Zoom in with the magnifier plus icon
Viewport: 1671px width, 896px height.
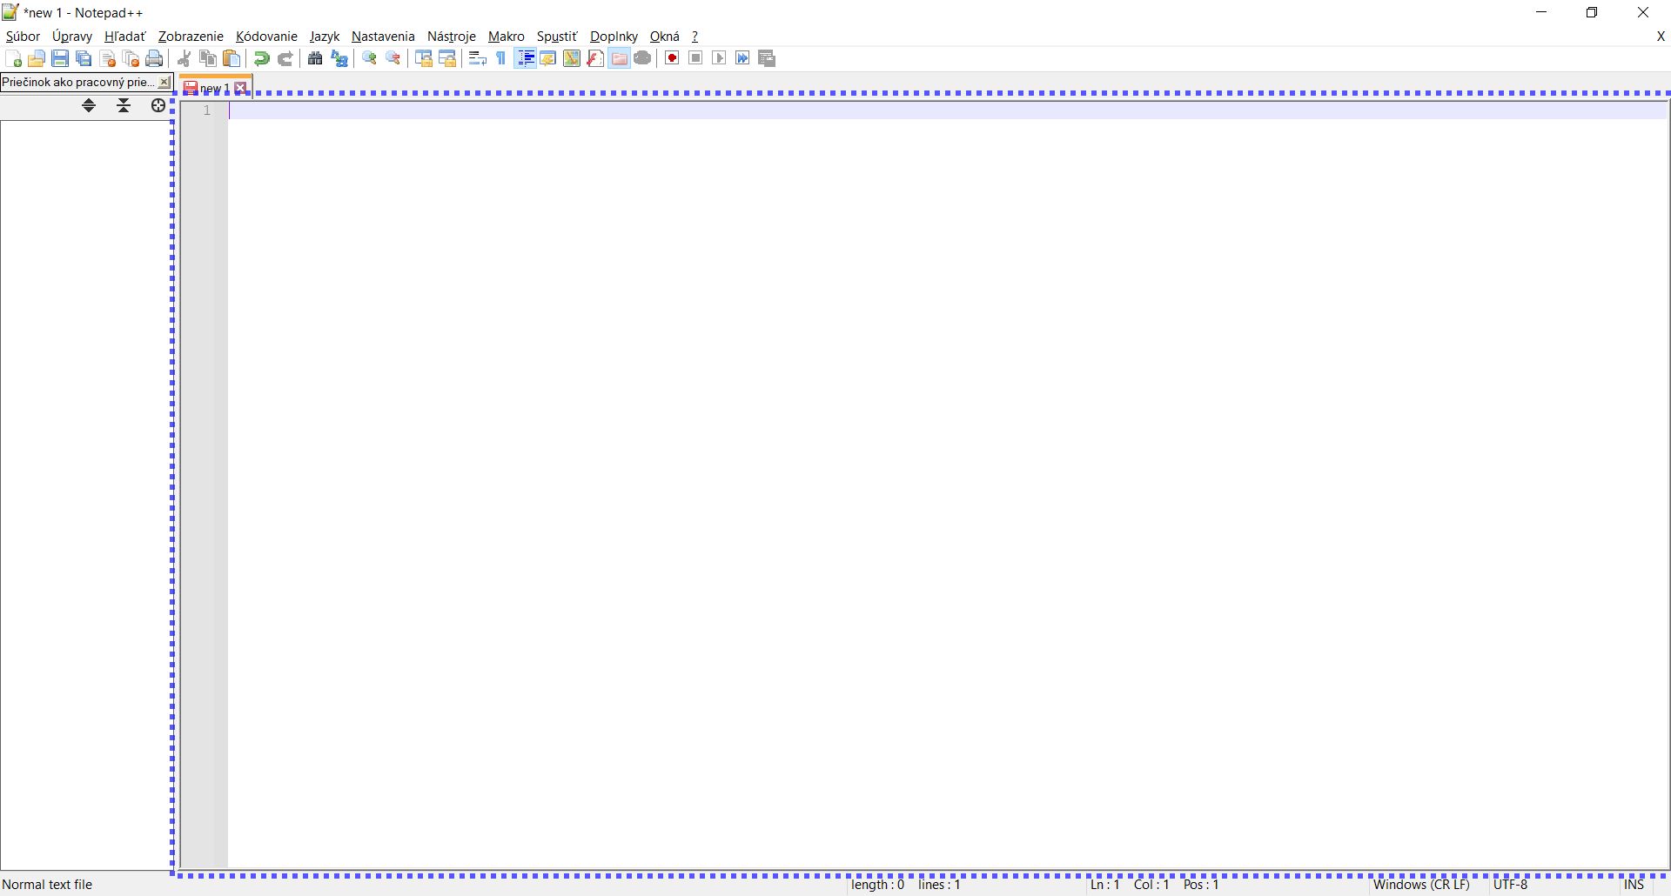click(x=370, y=58)
